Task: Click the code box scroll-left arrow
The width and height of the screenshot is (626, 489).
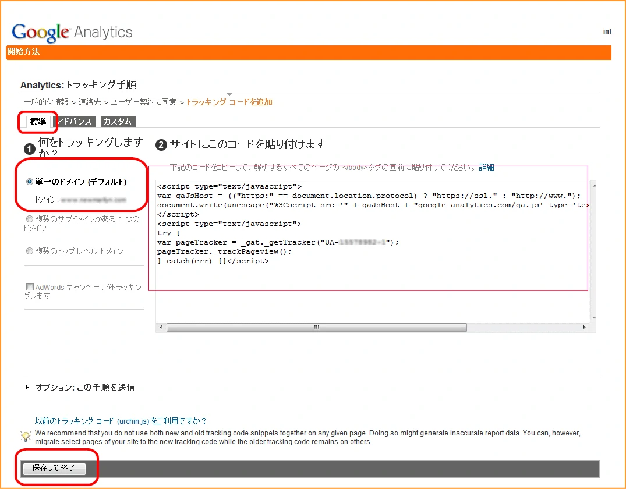Action: pos(161,327)
